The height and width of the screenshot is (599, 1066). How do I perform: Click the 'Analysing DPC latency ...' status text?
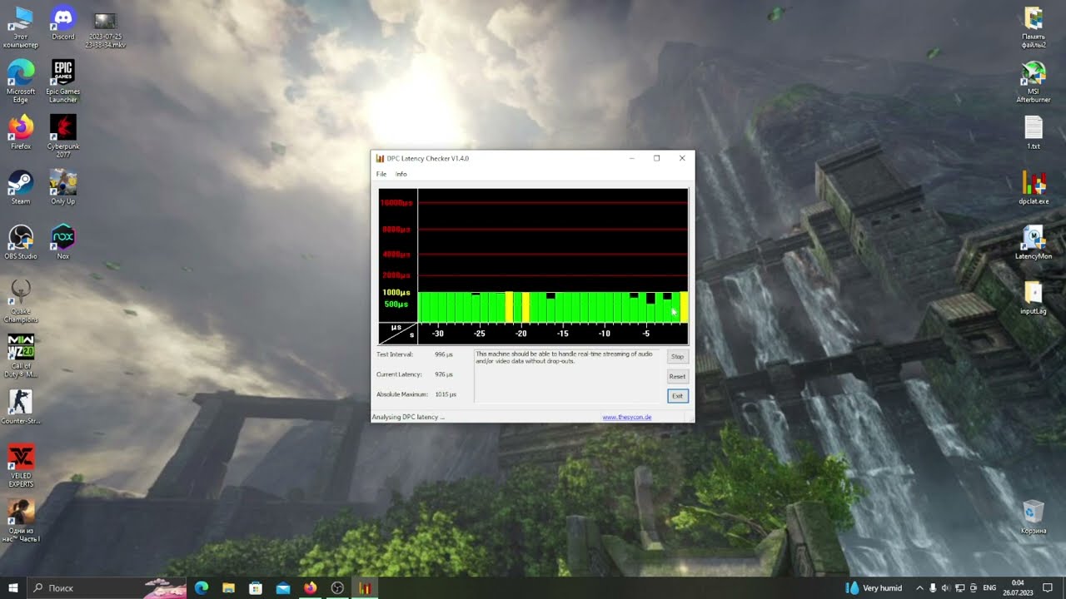(408, 417)
